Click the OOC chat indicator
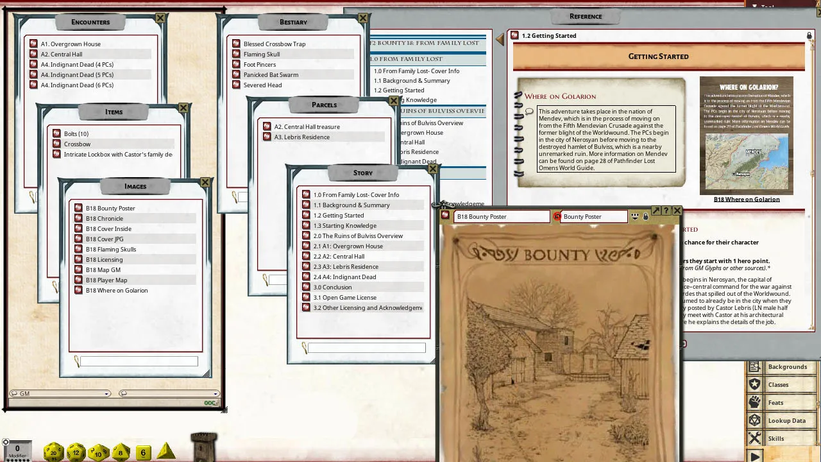821x462 pixels. [210, 403]
